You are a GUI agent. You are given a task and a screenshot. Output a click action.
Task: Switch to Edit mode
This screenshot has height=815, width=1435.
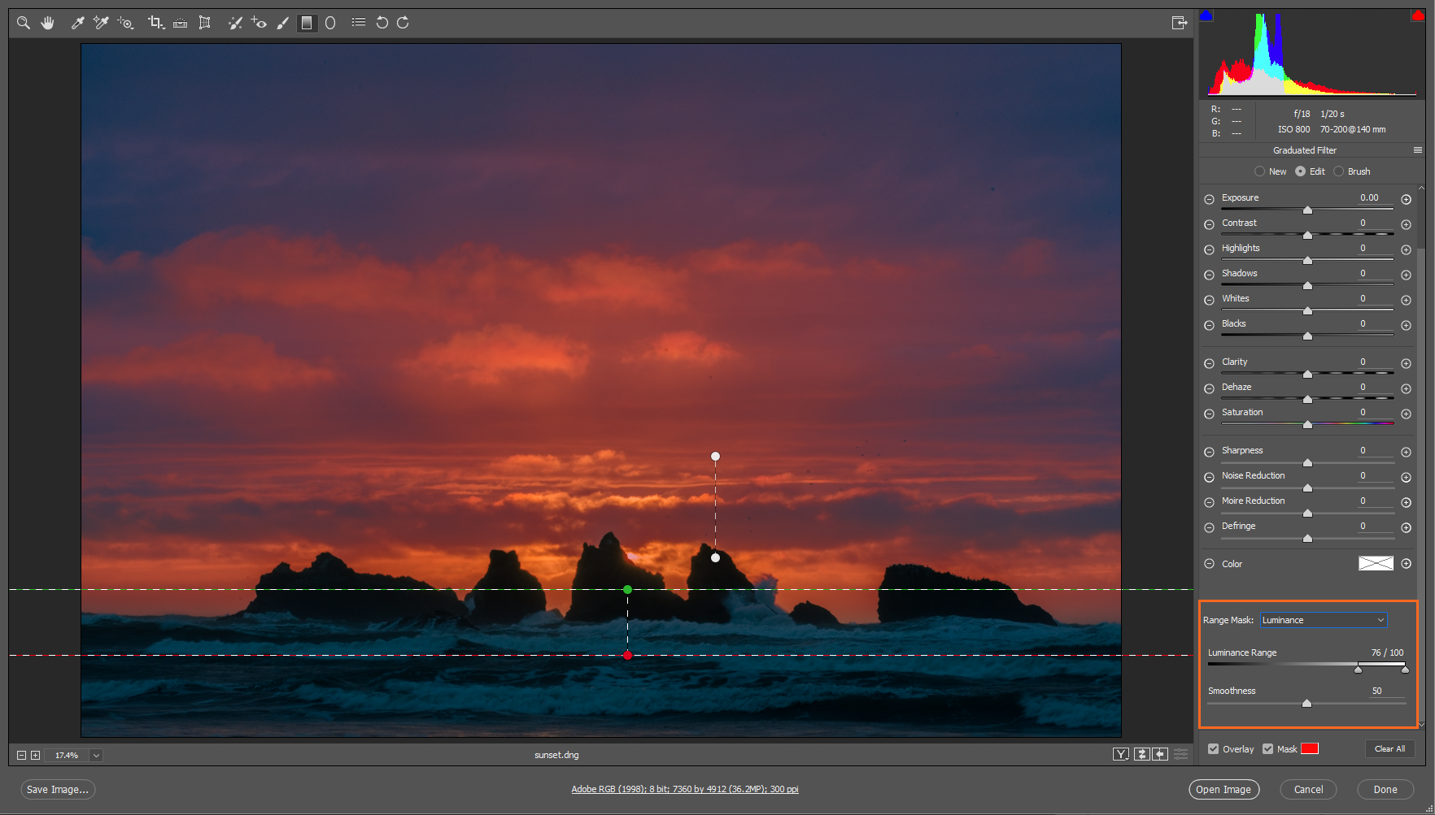(x=1302, y=171)
